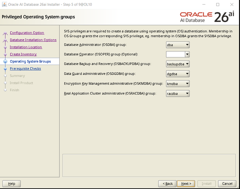Image resolution: width=240 pixels, height=189 pixels.
Task: Click Database Backup and Recovery group label
Action: pyautogui.click(x=108, y=64)
